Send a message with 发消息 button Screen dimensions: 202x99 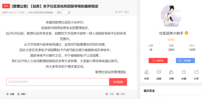point(185,61)
